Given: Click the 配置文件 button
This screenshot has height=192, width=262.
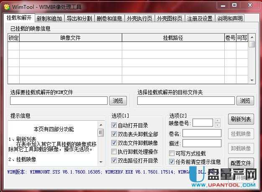Looking at the screenshot, I should pos(241,163).
